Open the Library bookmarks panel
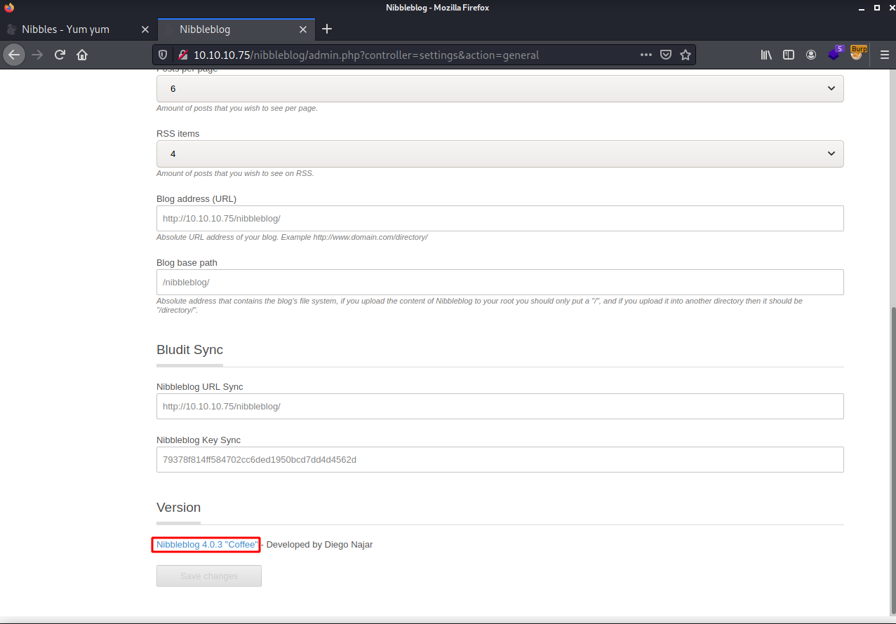 click(766, 55)
